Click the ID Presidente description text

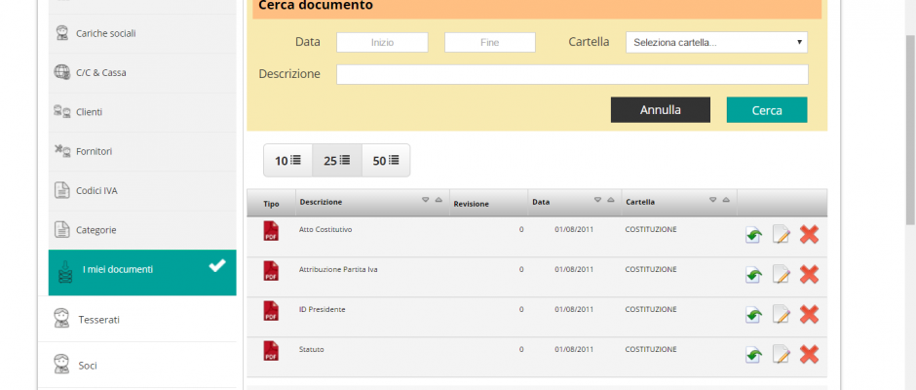click(x=322, y=309)
